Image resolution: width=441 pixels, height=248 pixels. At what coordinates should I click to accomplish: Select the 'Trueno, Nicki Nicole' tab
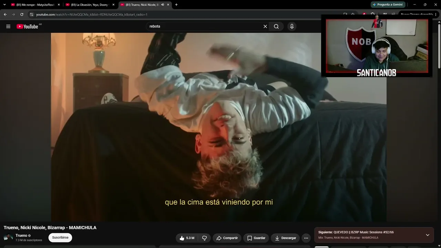144,5
